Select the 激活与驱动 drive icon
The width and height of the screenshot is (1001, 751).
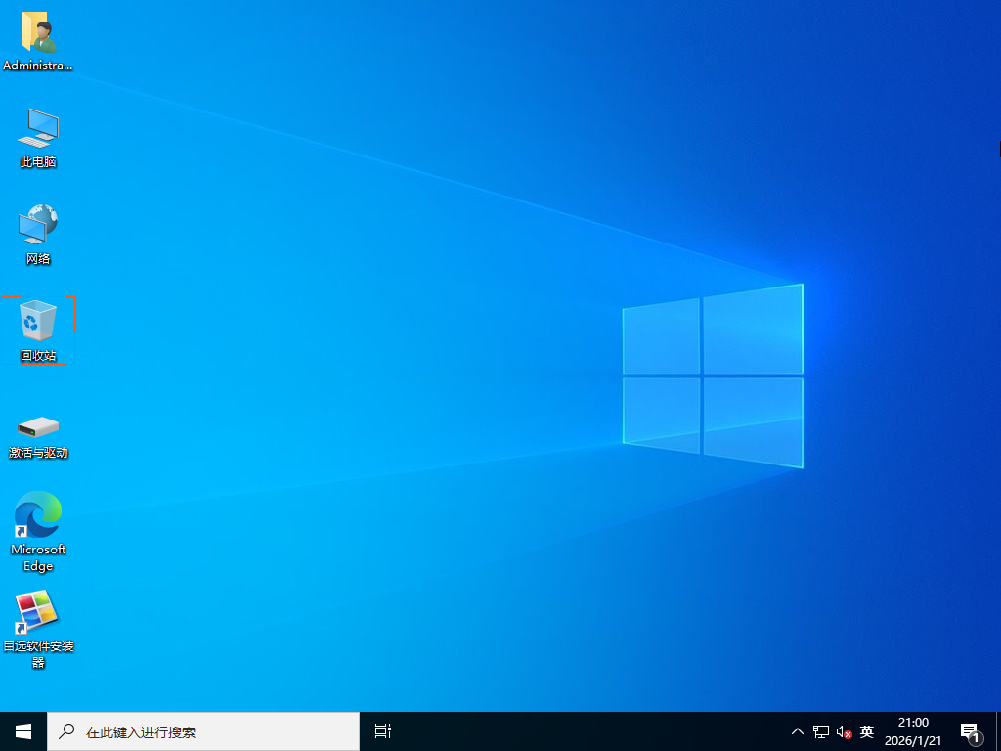click(x=38, y=426)
